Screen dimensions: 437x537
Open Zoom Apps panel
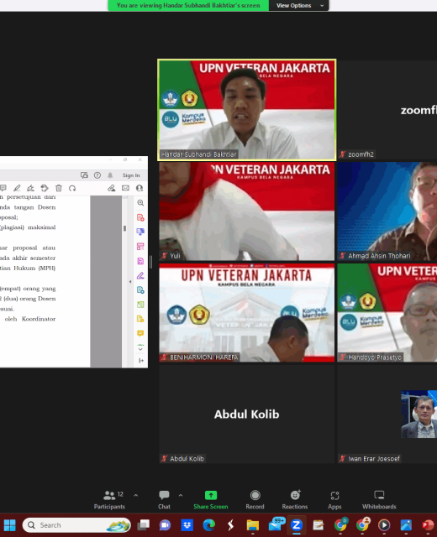tap(334, 500)
